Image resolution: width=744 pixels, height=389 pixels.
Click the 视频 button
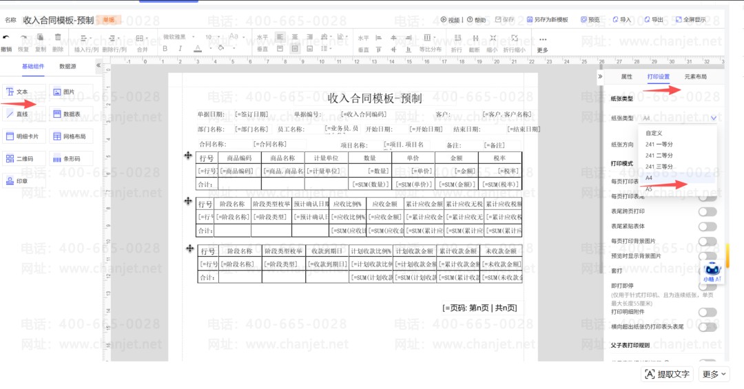tap(451, 20)
